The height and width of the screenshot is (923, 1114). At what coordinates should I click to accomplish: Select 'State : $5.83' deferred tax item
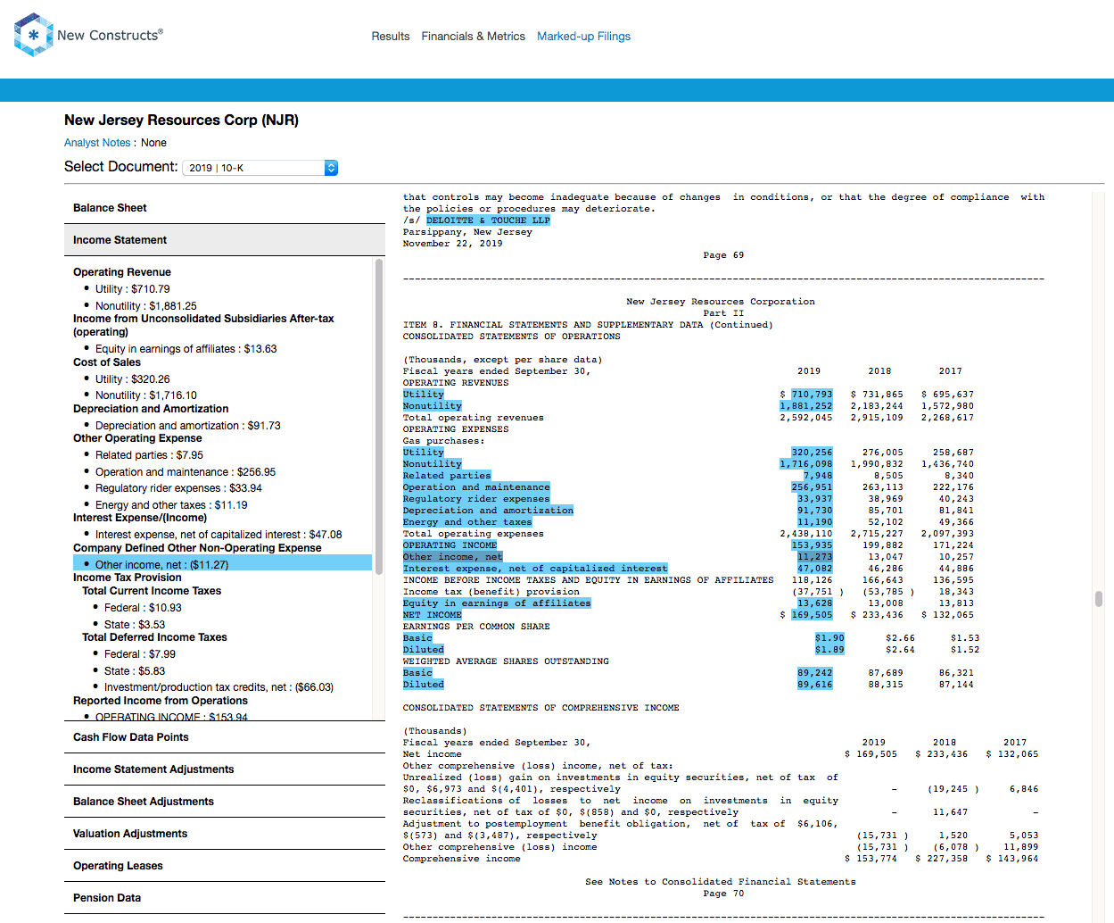pos(135,671)
